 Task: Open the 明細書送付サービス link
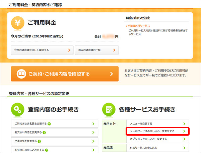[x=139, y=26]
